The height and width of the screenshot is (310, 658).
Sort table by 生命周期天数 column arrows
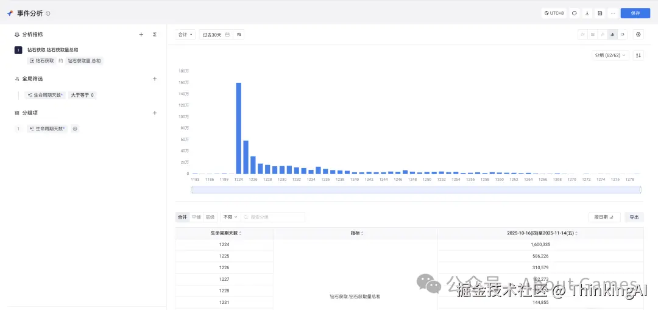(241, 233)
